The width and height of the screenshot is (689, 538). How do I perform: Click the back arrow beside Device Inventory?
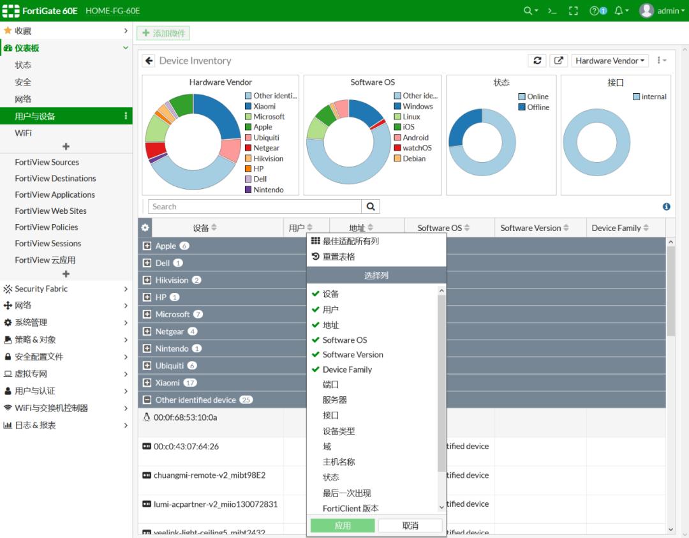tap(149, 61)
